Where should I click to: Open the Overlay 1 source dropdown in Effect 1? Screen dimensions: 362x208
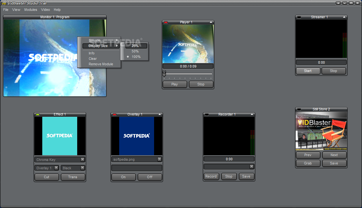[56, 168]
